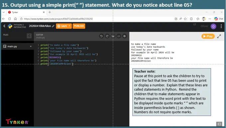The height and width of the screenshot is (128, 226).
Task: Undo the last editor change
Action: point(101,36)
